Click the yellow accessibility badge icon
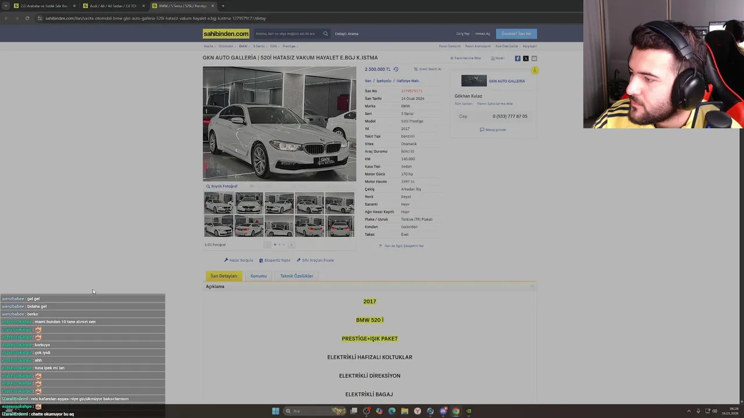Screen dimensions: 744x418 pyautogui.click(x=534, y=70)
